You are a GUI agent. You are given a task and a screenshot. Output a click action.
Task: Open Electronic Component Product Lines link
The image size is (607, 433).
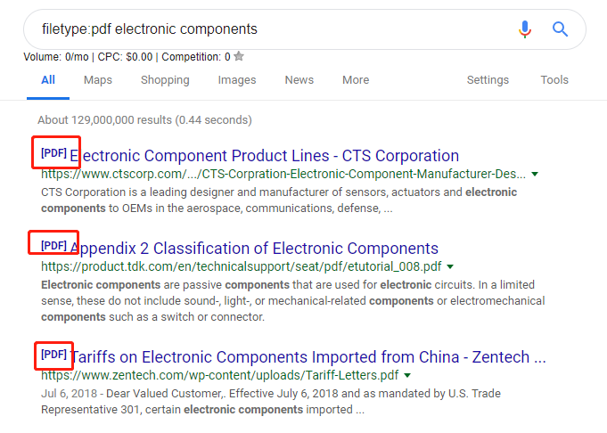point(265,156)
